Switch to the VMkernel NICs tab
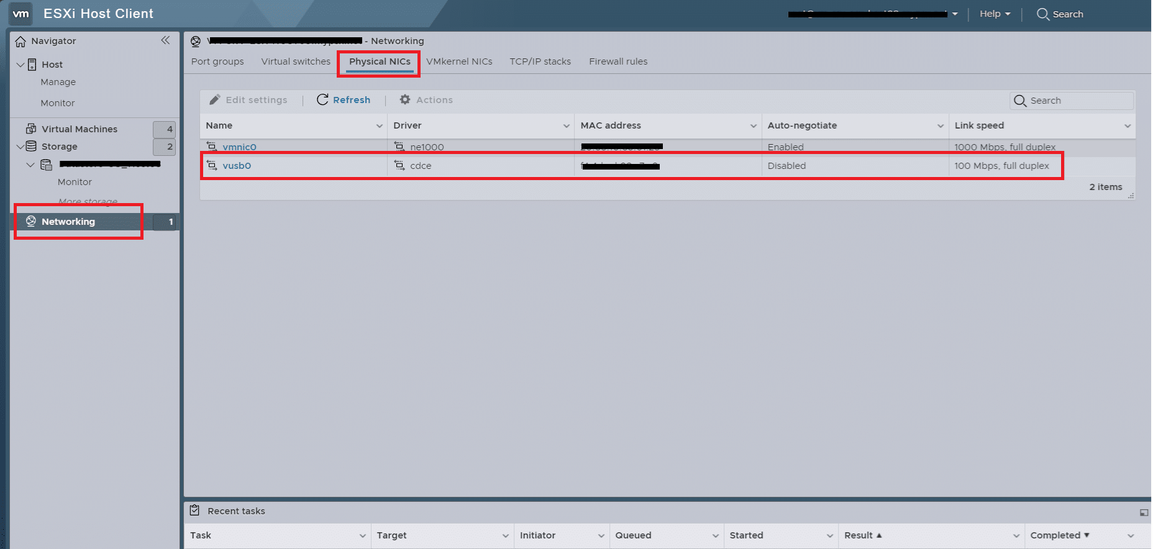 [x=459, y=61]
